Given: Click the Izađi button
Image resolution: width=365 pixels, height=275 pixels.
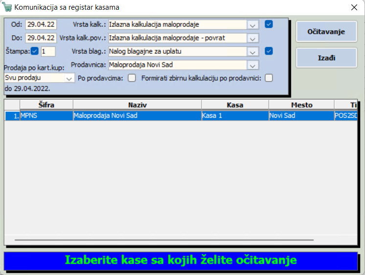Looking at the screenshot, I should click(326, 58).
